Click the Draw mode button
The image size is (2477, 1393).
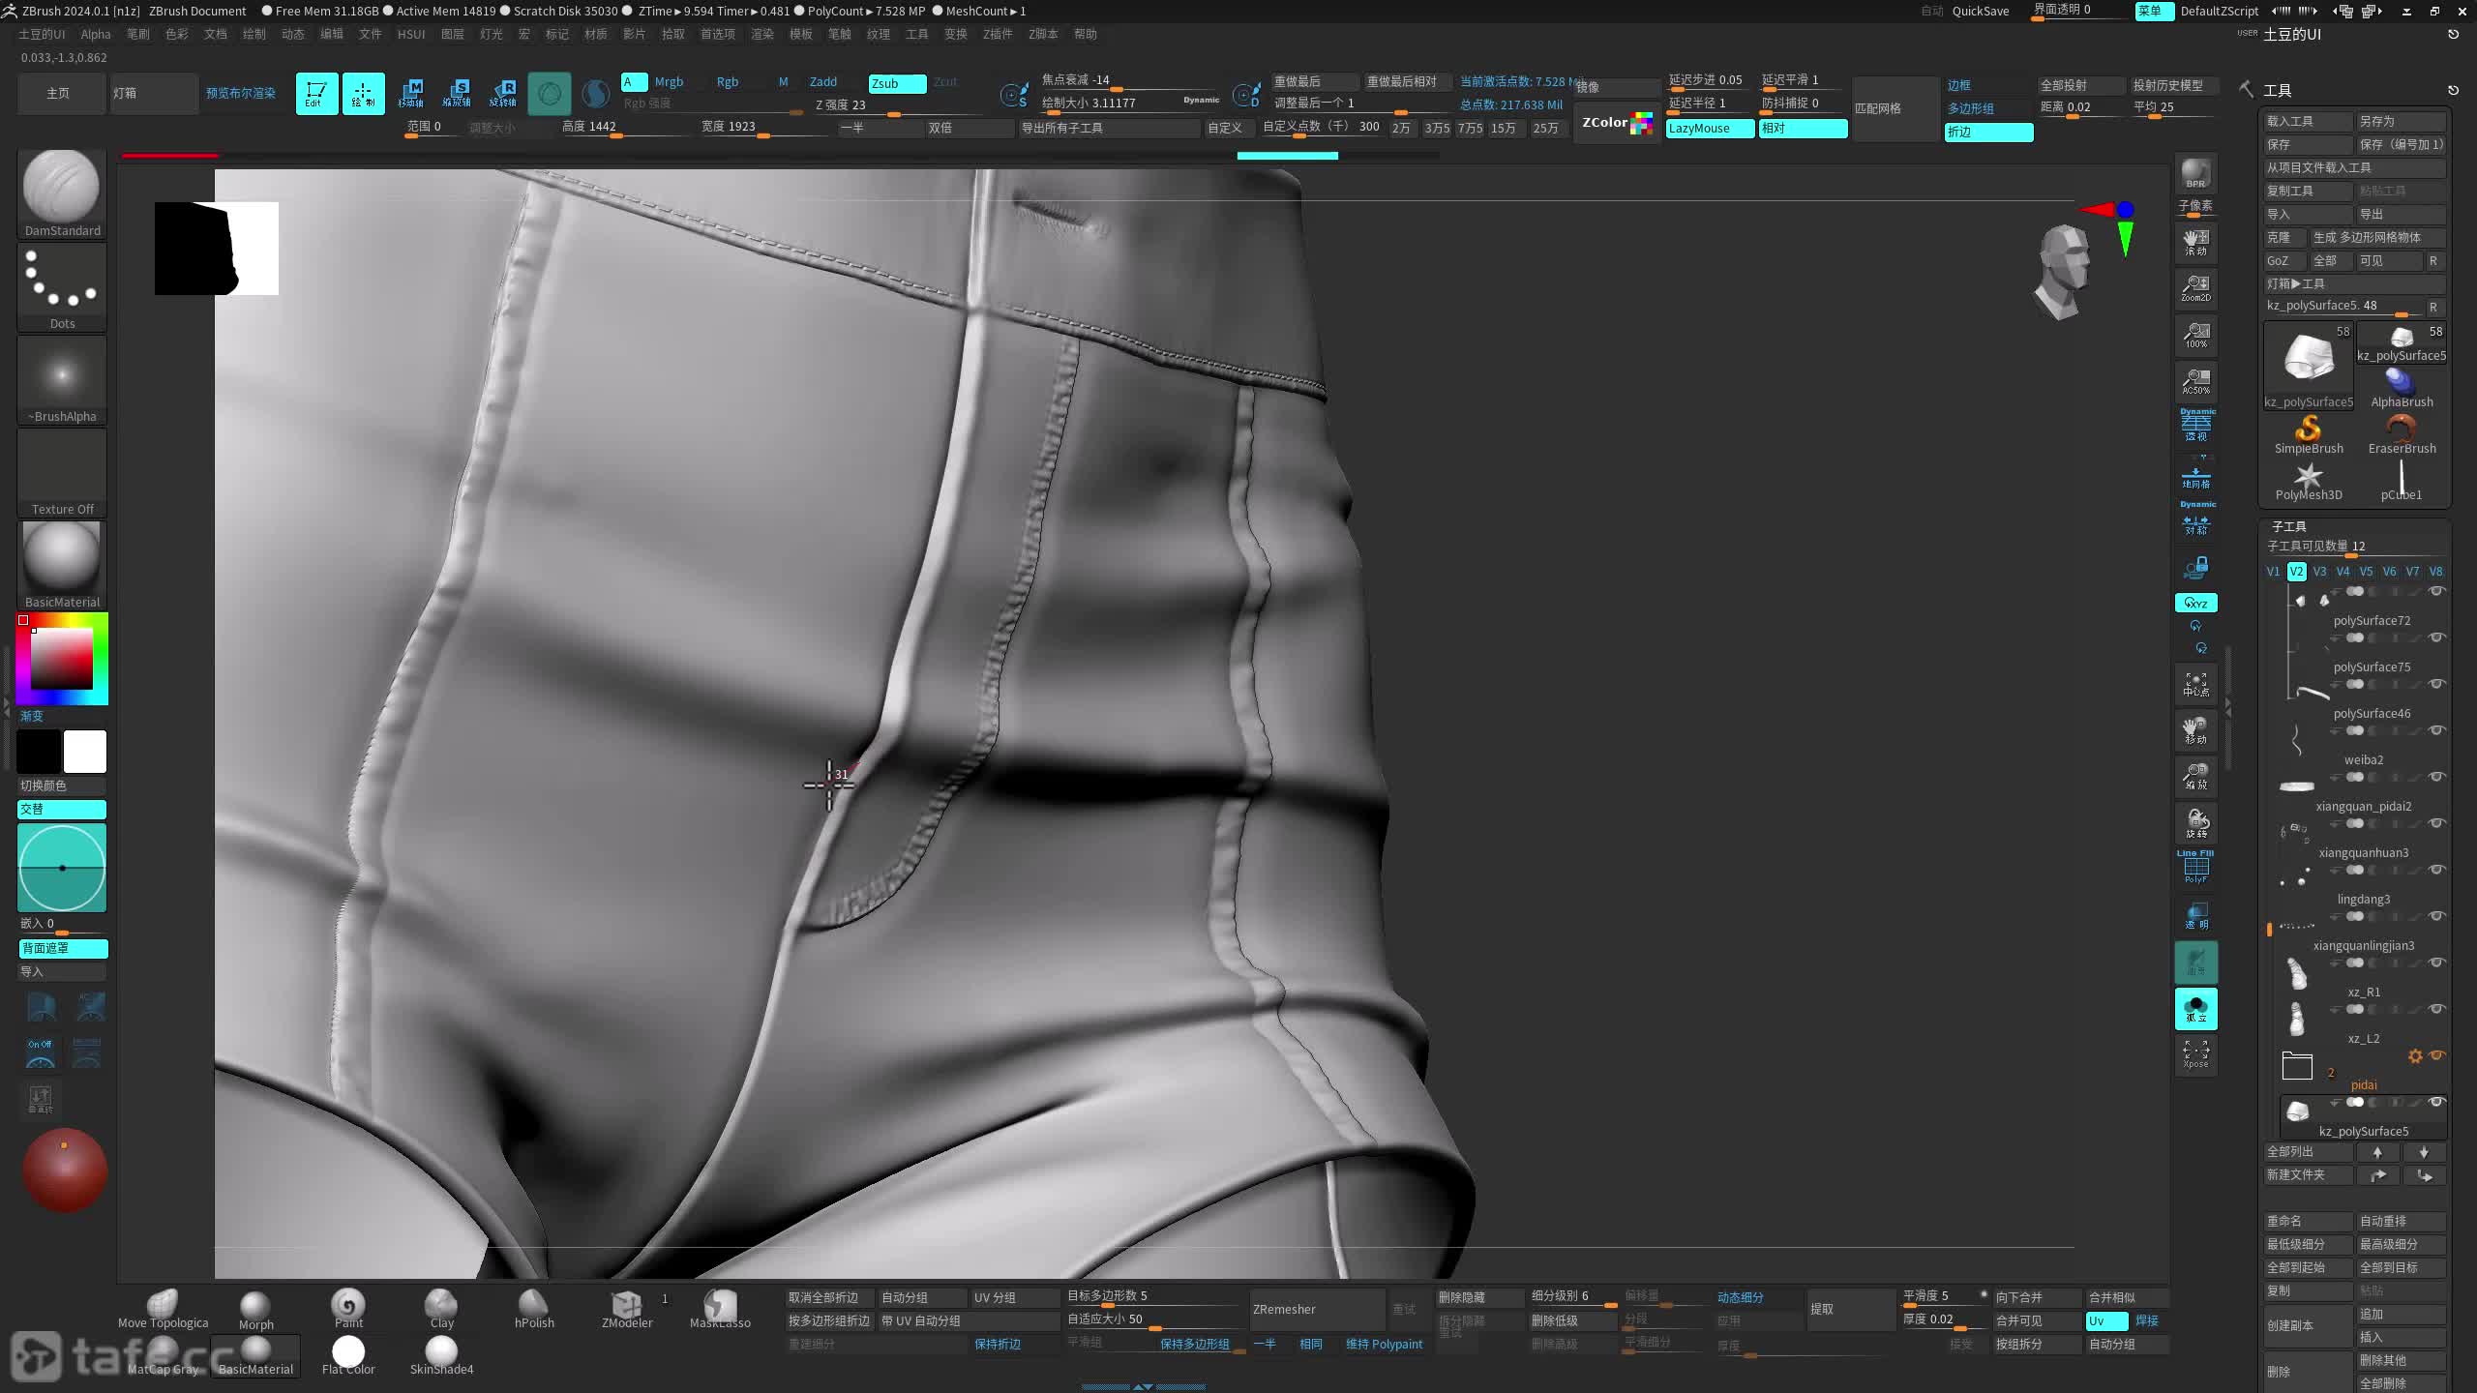363,94
